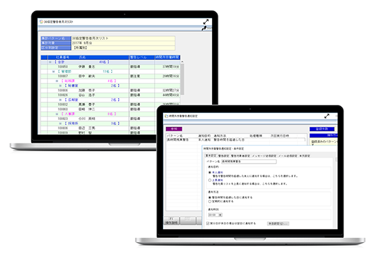375x258 pixels.
Task: Click the purple 参照 label button
Action: [174, 129]
